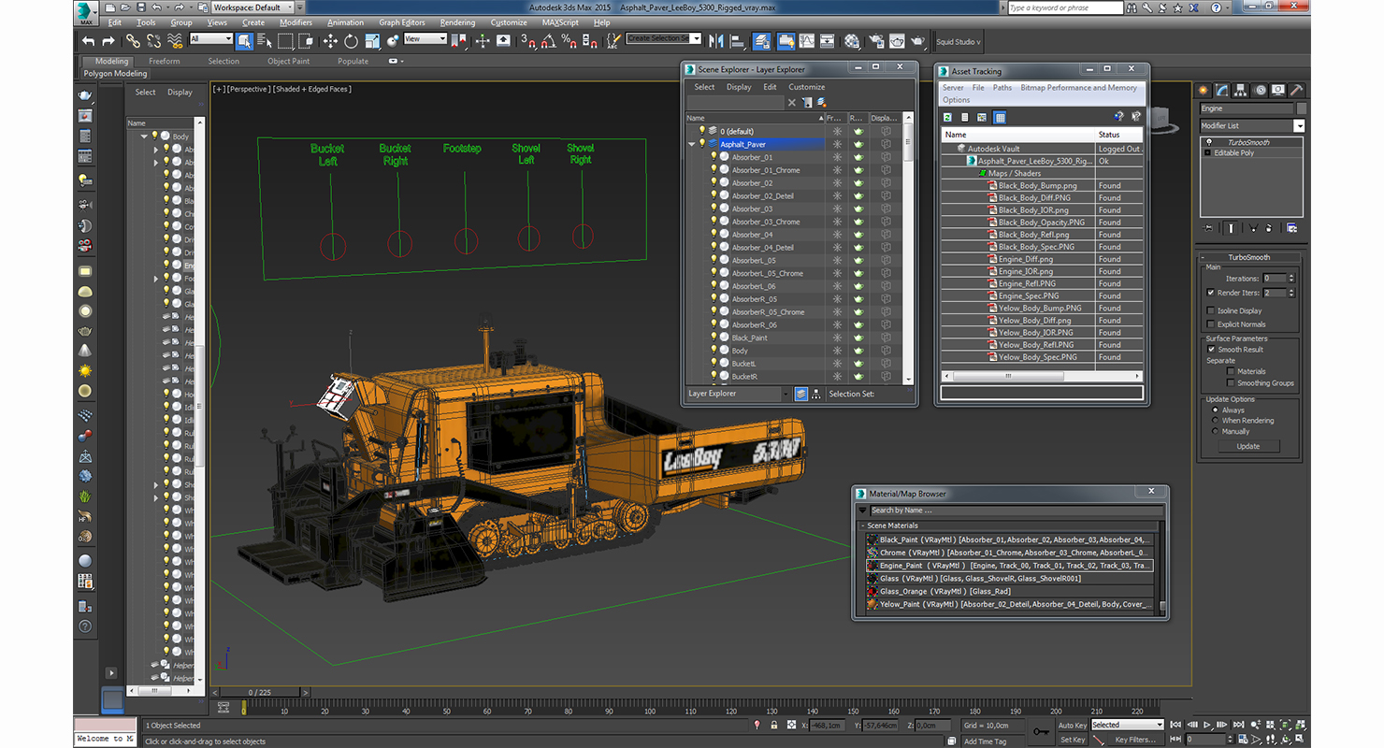This screenshot has height=748, width=1384.
Task: Activate the Select and Scale tool
Action: pos(372,41)
